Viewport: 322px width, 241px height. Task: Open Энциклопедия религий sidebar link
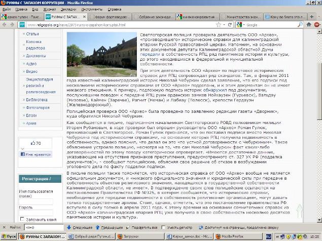41,86
